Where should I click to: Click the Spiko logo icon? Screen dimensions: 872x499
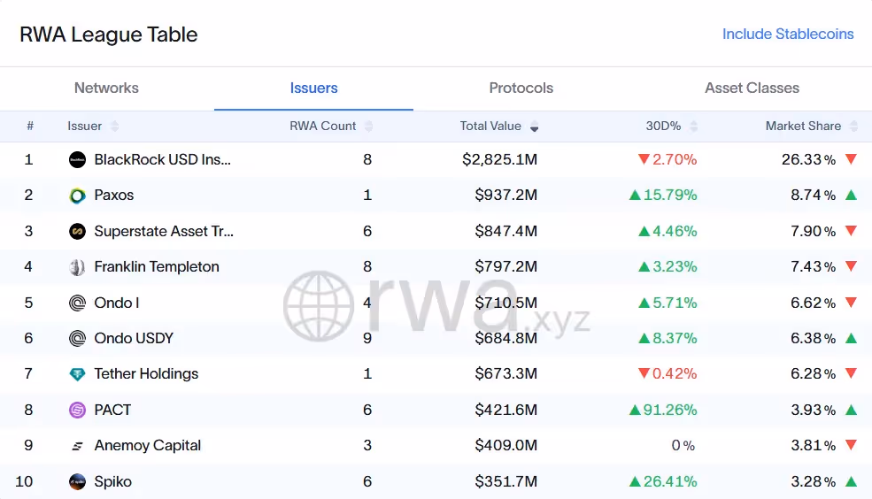point(77,482)
